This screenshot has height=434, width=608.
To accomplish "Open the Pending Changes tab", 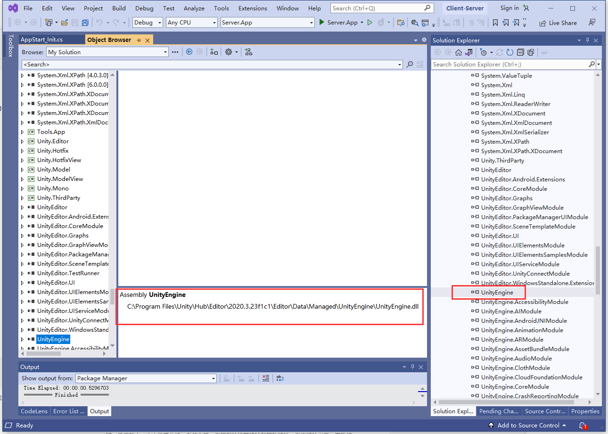I will point(499,411).
